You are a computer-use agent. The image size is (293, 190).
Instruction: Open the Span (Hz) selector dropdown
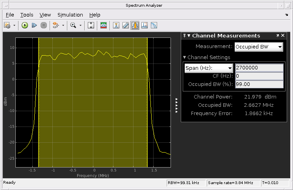tap(209, 68)
